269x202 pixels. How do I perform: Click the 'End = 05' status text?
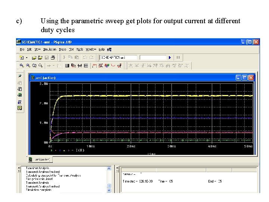[215, 181]
